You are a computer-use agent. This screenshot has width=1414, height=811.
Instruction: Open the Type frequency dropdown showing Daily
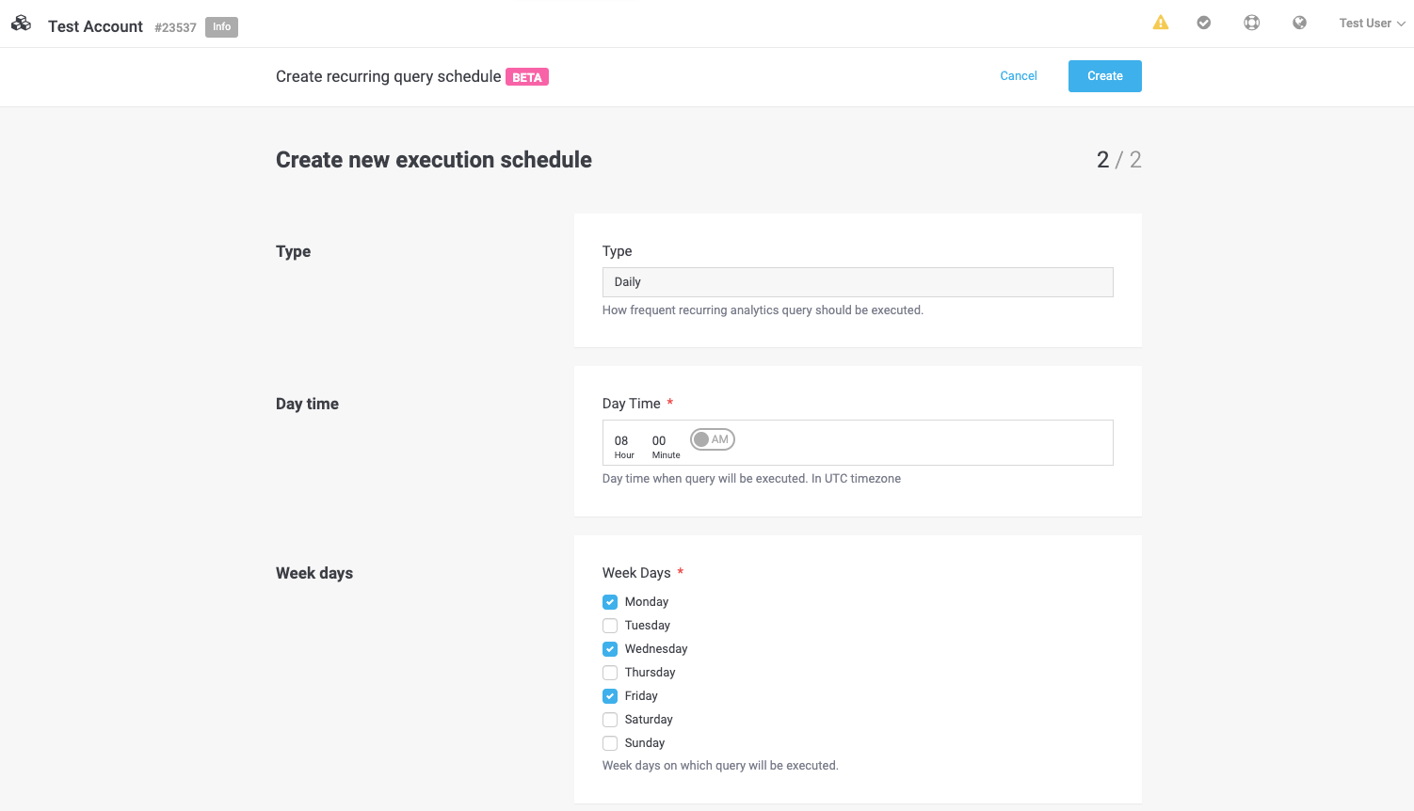tap(857, 281)
